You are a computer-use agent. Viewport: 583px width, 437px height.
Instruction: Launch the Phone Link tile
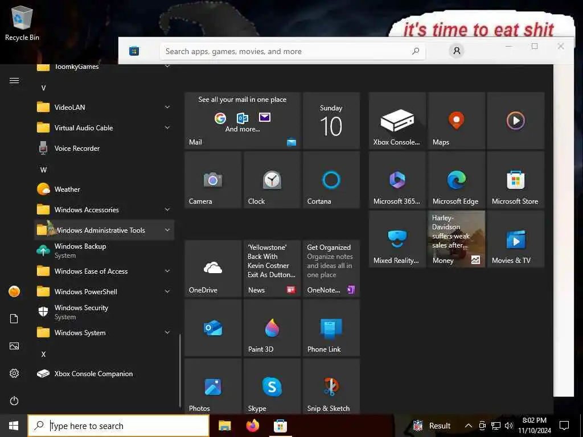331,328
